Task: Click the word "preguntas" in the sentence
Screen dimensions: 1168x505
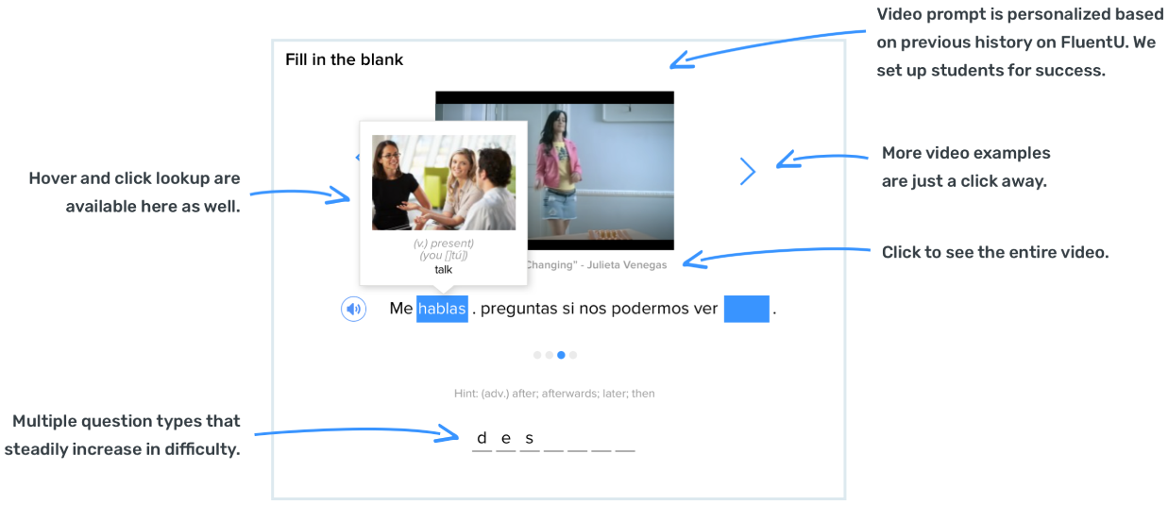Action: pyautogui.click(x=517, y=309)
